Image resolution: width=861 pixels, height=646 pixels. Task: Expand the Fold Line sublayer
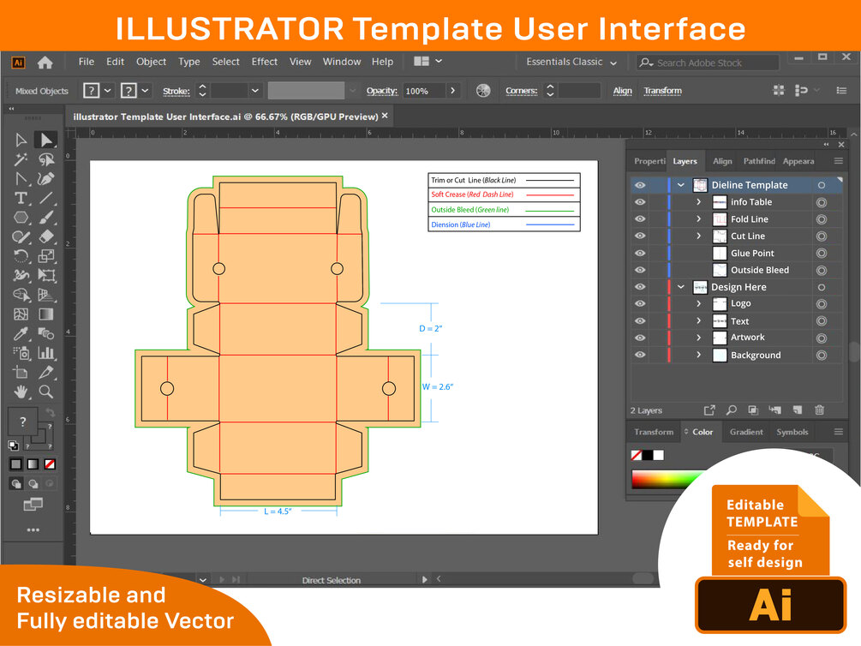(698, 219)
